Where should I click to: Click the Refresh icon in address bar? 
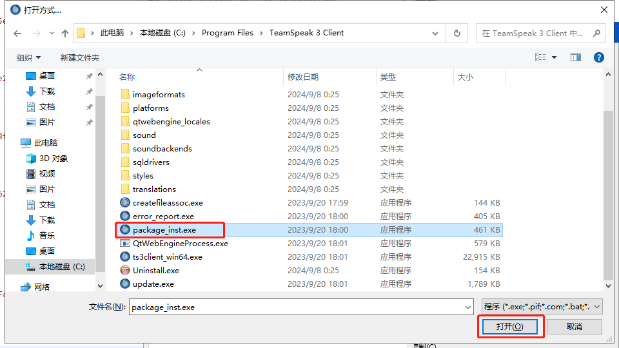click(x=457, y=33)
